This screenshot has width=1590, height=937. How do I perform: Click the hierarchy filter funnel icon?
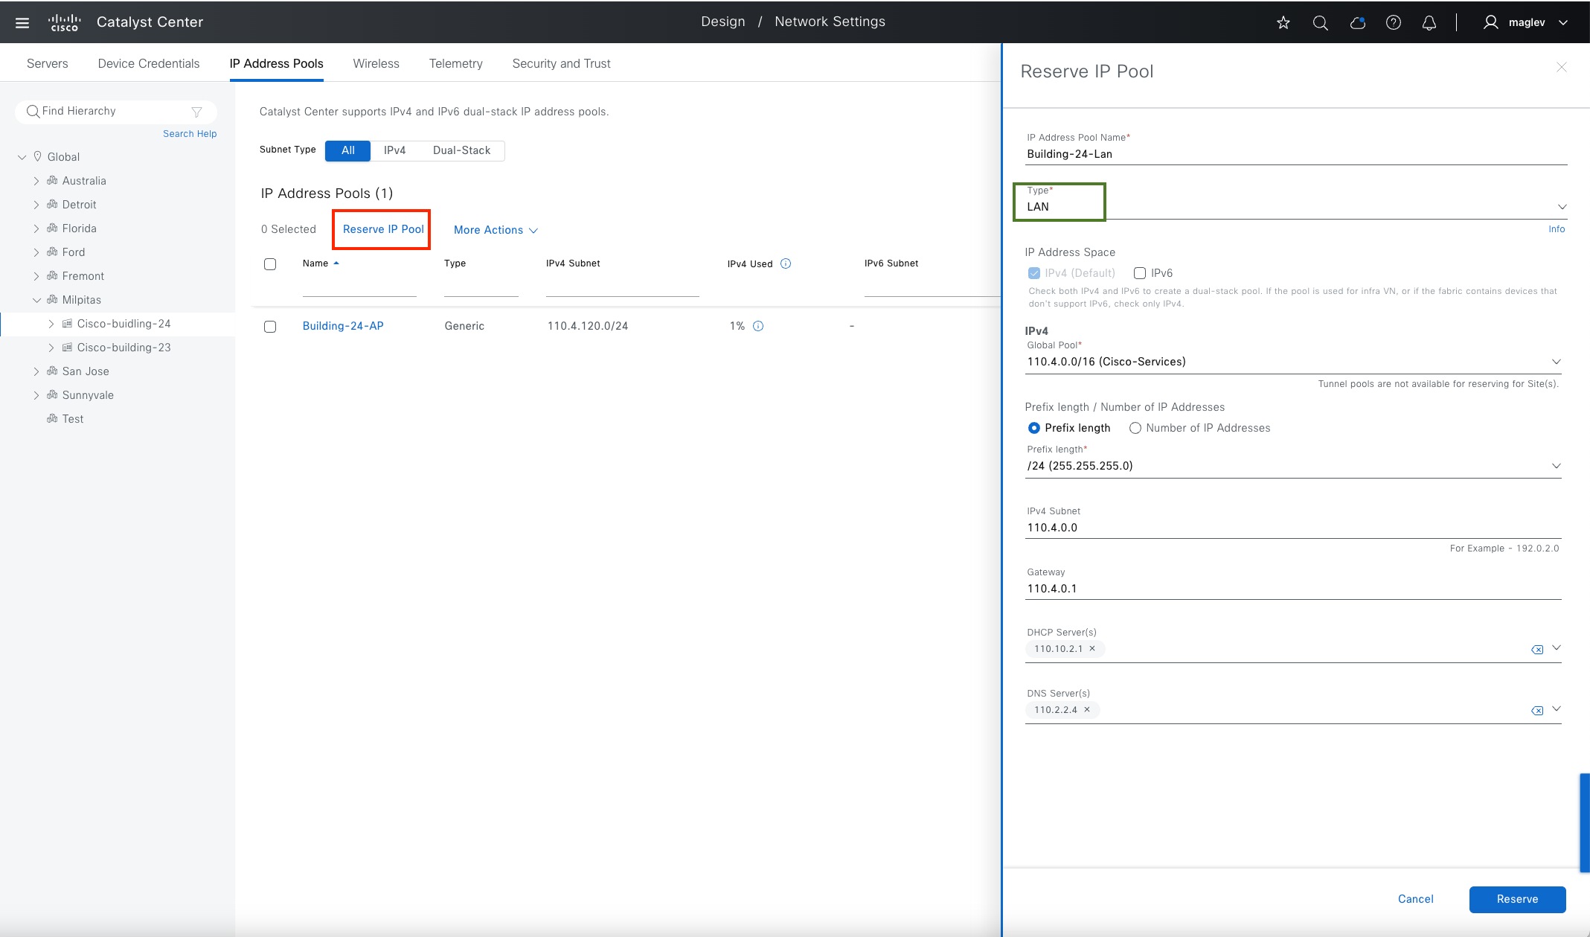point(196,112)
